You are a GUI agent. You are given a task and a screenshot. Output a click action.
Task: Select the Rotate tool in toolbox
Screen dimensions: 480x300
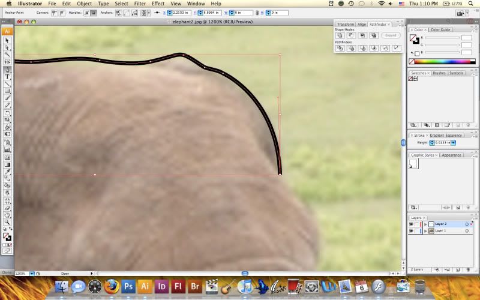point(7,113)
